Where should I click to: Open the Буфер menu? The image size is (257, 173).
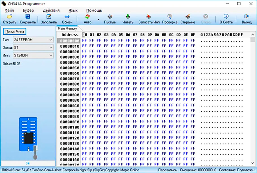click(28, 10)
